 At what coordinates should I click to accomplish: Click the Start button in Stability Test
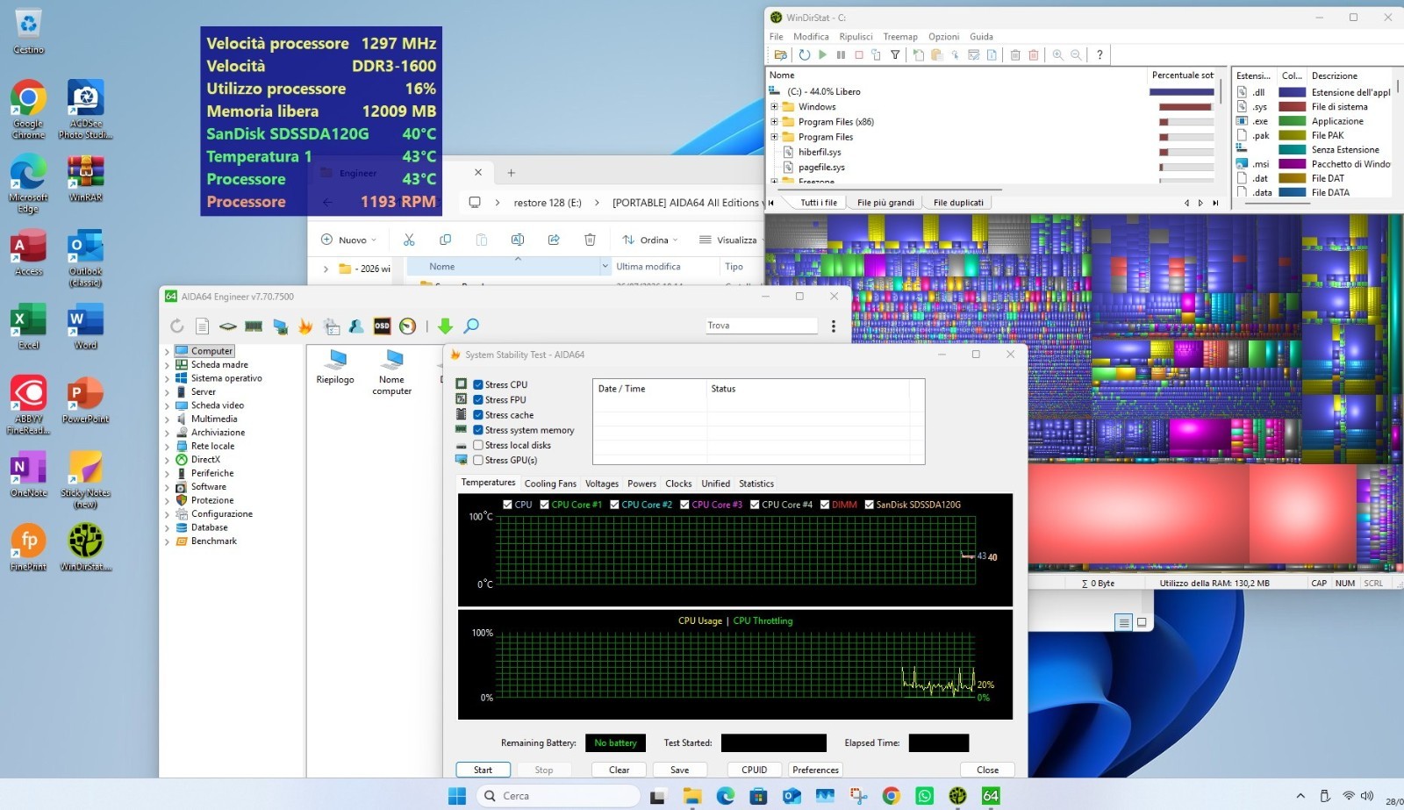pyautogui.click(x=483, y=770)
